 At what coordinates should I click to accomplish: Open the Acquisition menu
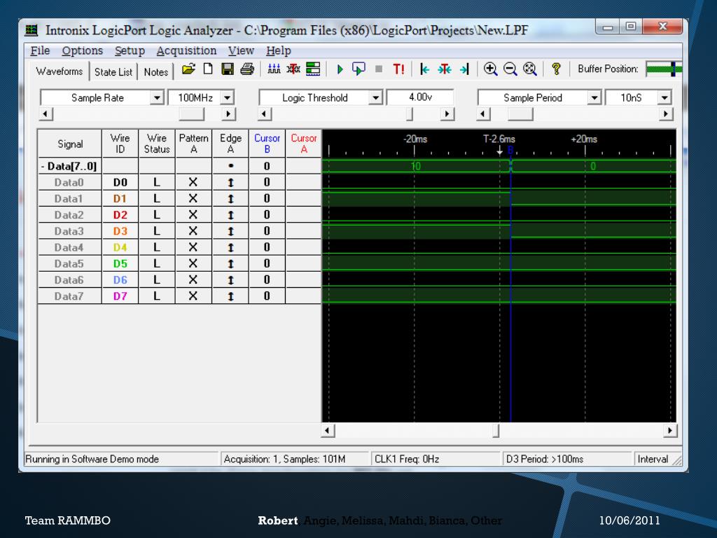[186, 50]
